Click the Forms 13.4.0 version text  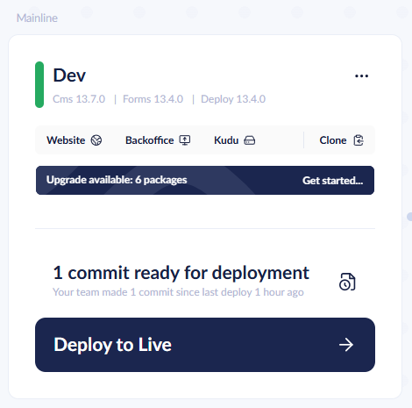(153, 99)
